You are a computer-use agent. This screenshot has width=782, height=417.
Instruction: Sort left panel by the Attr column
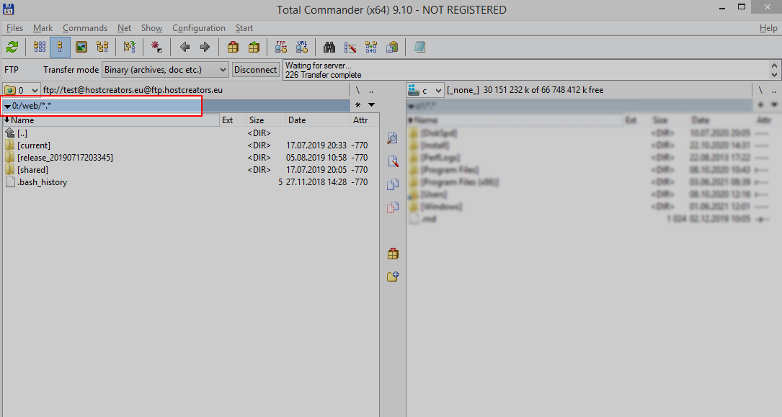coord(364,120)
